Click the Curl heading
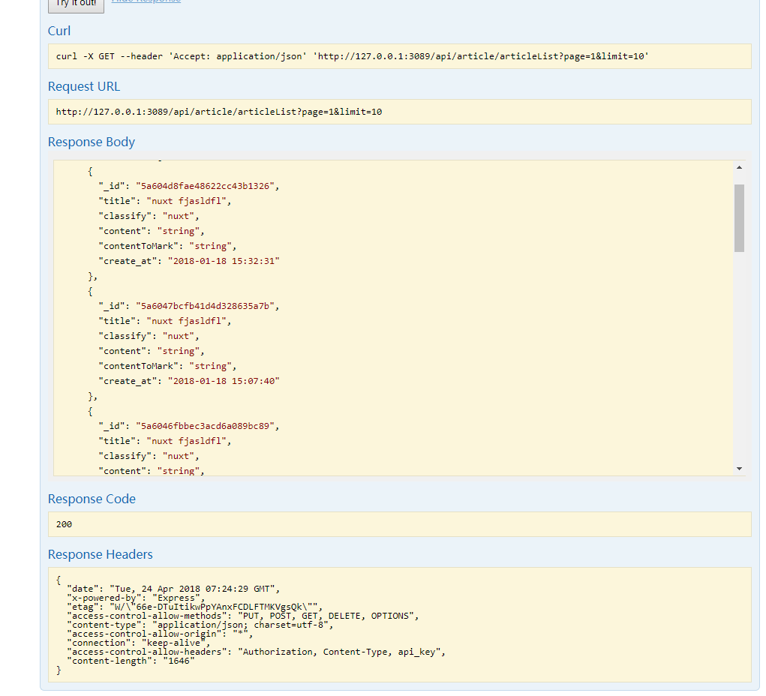Image resolution: width=766 pixels, height=696 pixels. (59, 31)
